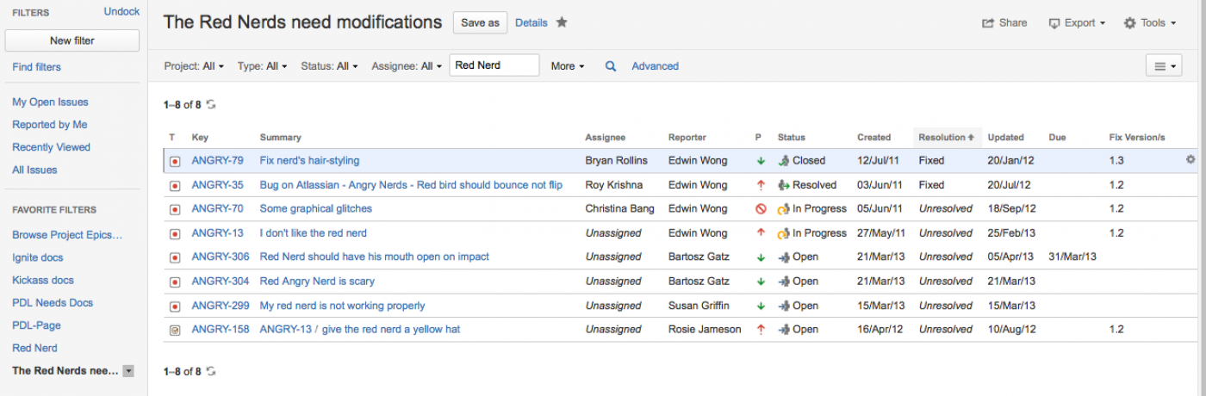Click the star icon to favorite filter
This screenshot has height=396, width=1206.
(x=562, y=23)
